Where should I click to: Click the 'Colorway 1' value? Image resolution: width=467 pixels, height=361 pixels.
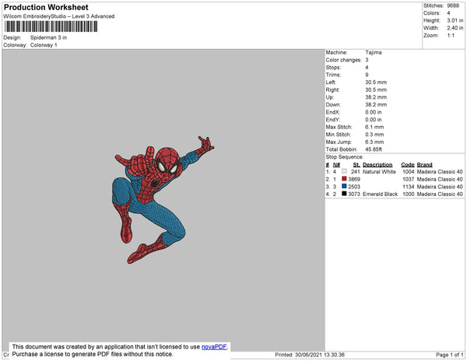click(44, 45)
